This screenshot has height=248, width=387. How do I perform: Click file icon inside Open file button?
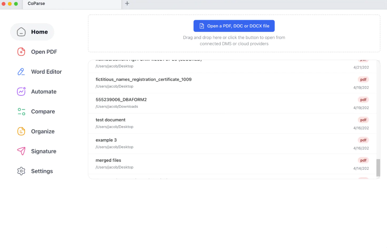tap(202, 26)
